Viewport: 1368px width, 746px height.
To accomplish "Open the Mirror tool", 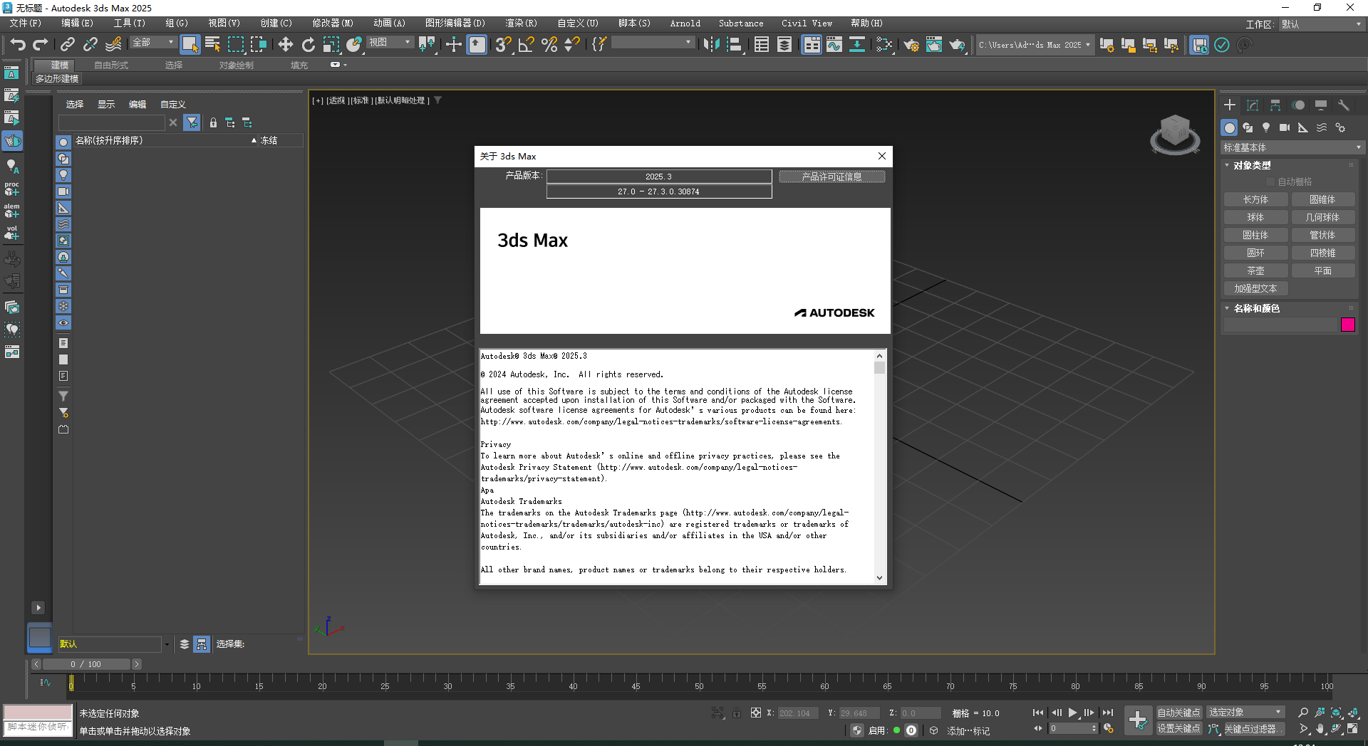I will [x=710, y=45].
